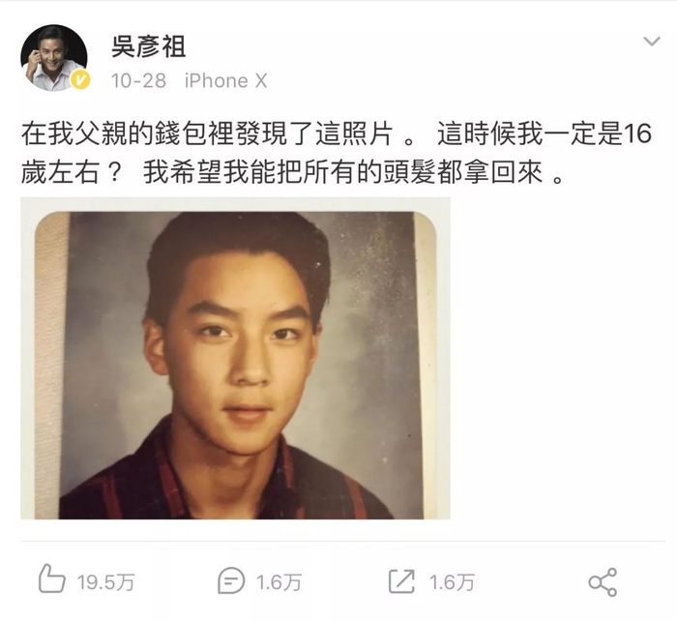Expand the post options chevron
Screen dimensions: 677x622
point(651,42)
